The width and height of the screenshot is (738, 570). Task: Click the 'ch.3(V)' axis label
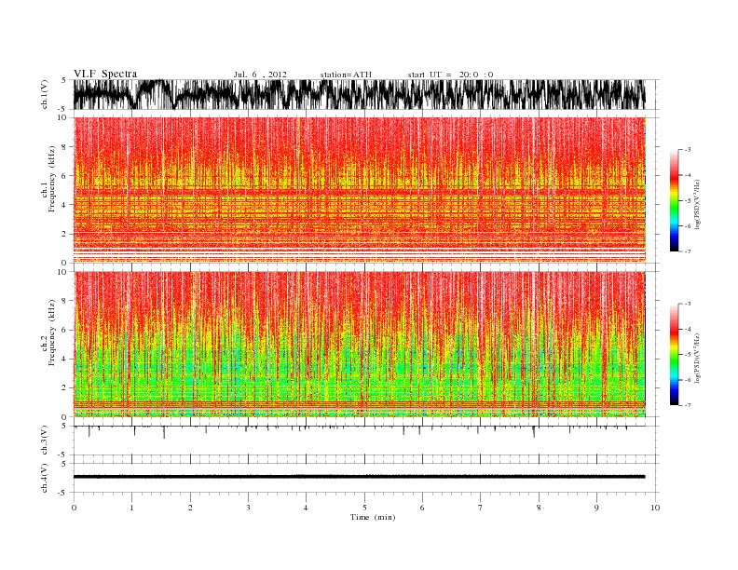pyautogui.click(x=45, y=441)
